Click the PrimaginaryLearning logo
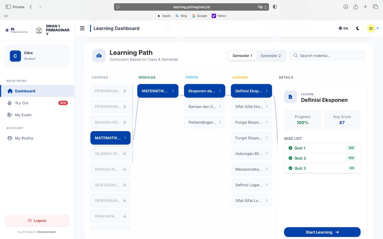The image size is (383, 239). pos(16,30)
